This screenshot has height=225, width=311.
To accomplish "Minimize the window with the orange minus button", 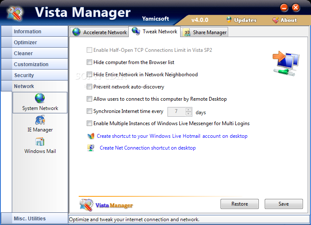I will tap(284, 8).
